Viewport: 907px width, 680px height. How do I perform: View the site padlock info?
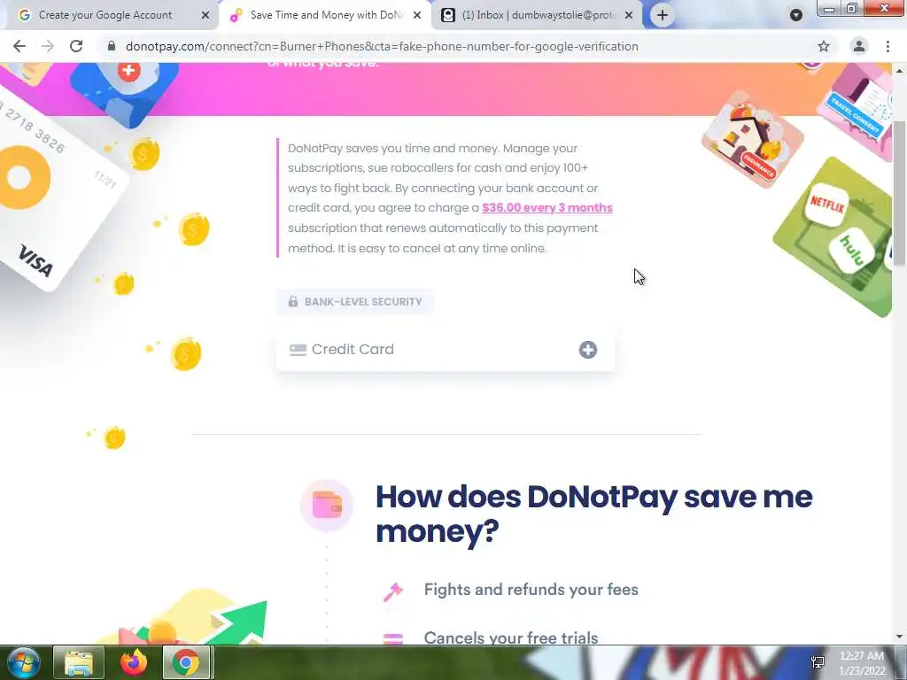click(x=112, y=46)
